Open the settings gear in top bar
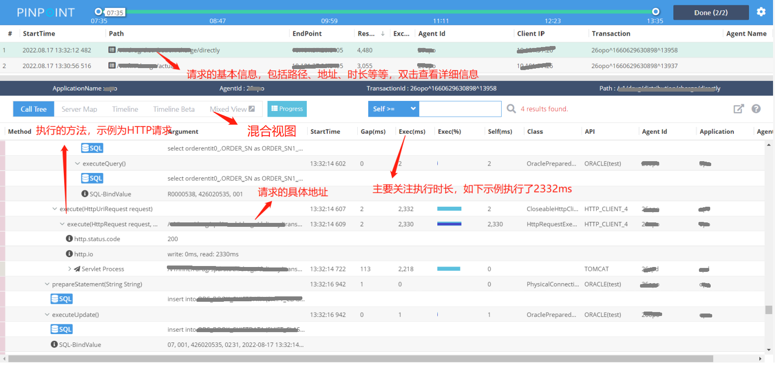The width and height of the screenshot is (775, 388). [x=761, y=12]
